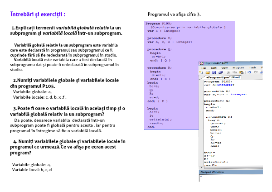Click 'writeln(a);' in the purple code block

pos(160,120)
